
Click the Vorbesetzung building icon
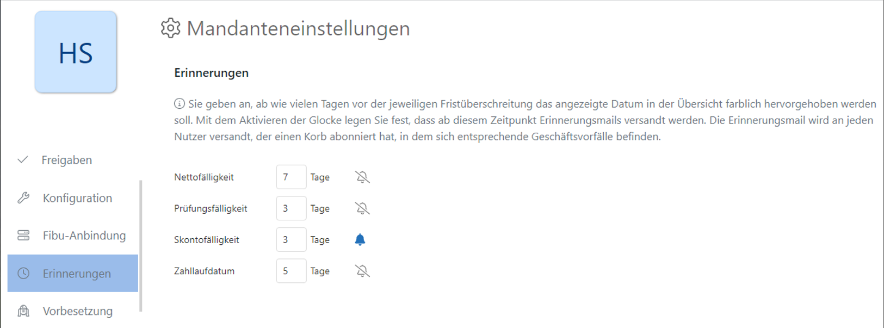click(x=23, y=311)
